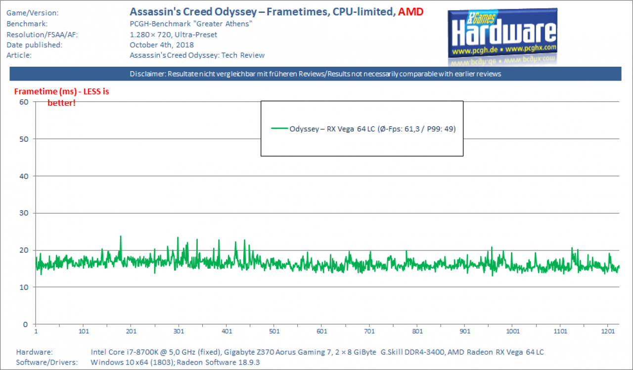Click the PC Games Hardware logo
Image resolution: width=633 pixels, height=370 pixels.
[502, 37]
